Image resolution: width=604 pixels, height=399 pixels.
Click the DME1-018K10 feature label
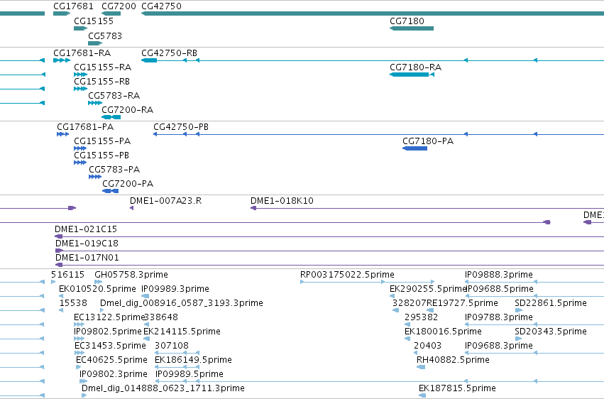(x=282, y=201)
